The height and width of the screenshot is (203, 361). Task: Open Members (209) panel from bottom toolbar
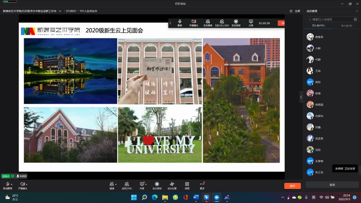click(x=127, y=185)
